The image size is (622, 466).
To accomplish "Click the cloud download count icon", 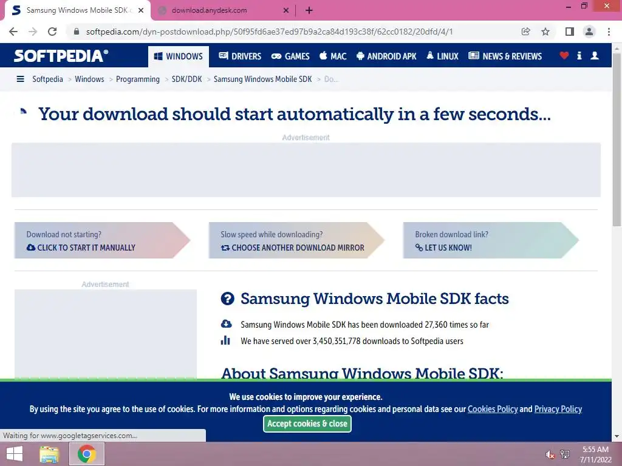I will 226,324.
